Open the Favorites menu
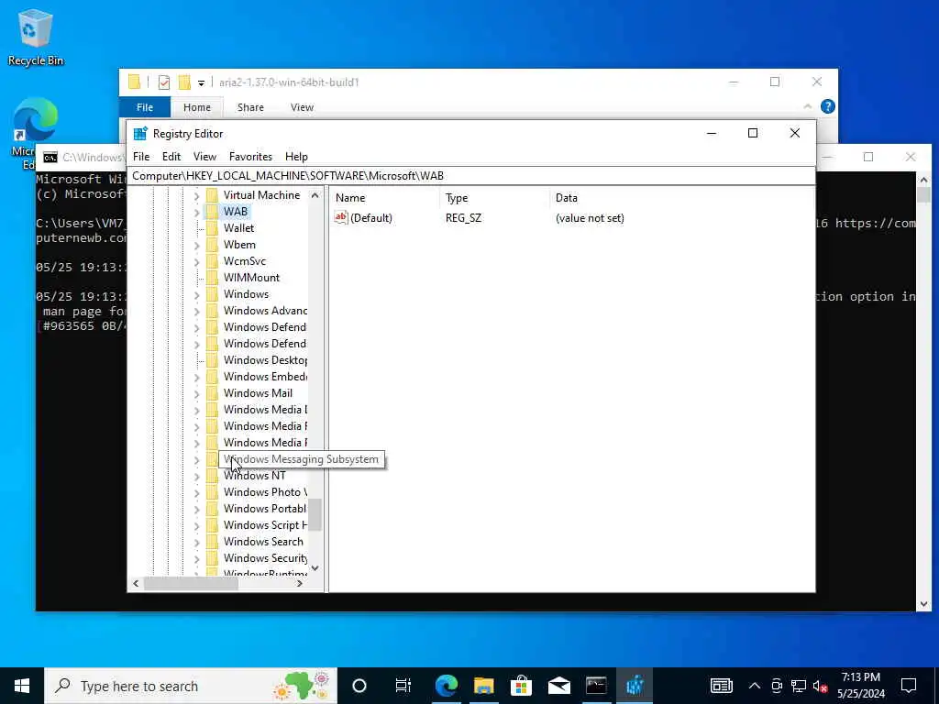The height and width of the screenshot is (704, 939). 250,156
